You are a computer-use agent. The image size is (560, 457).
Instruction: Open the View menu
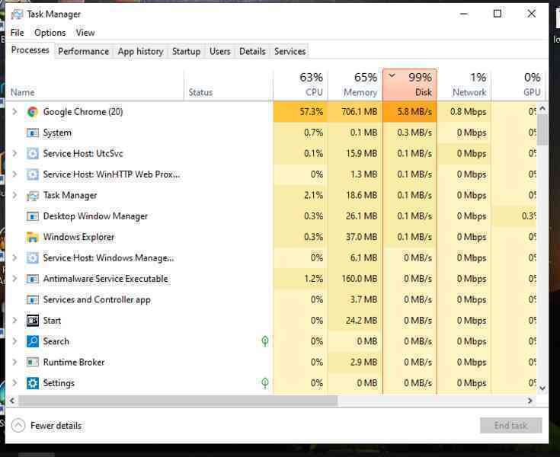[85, 33]
